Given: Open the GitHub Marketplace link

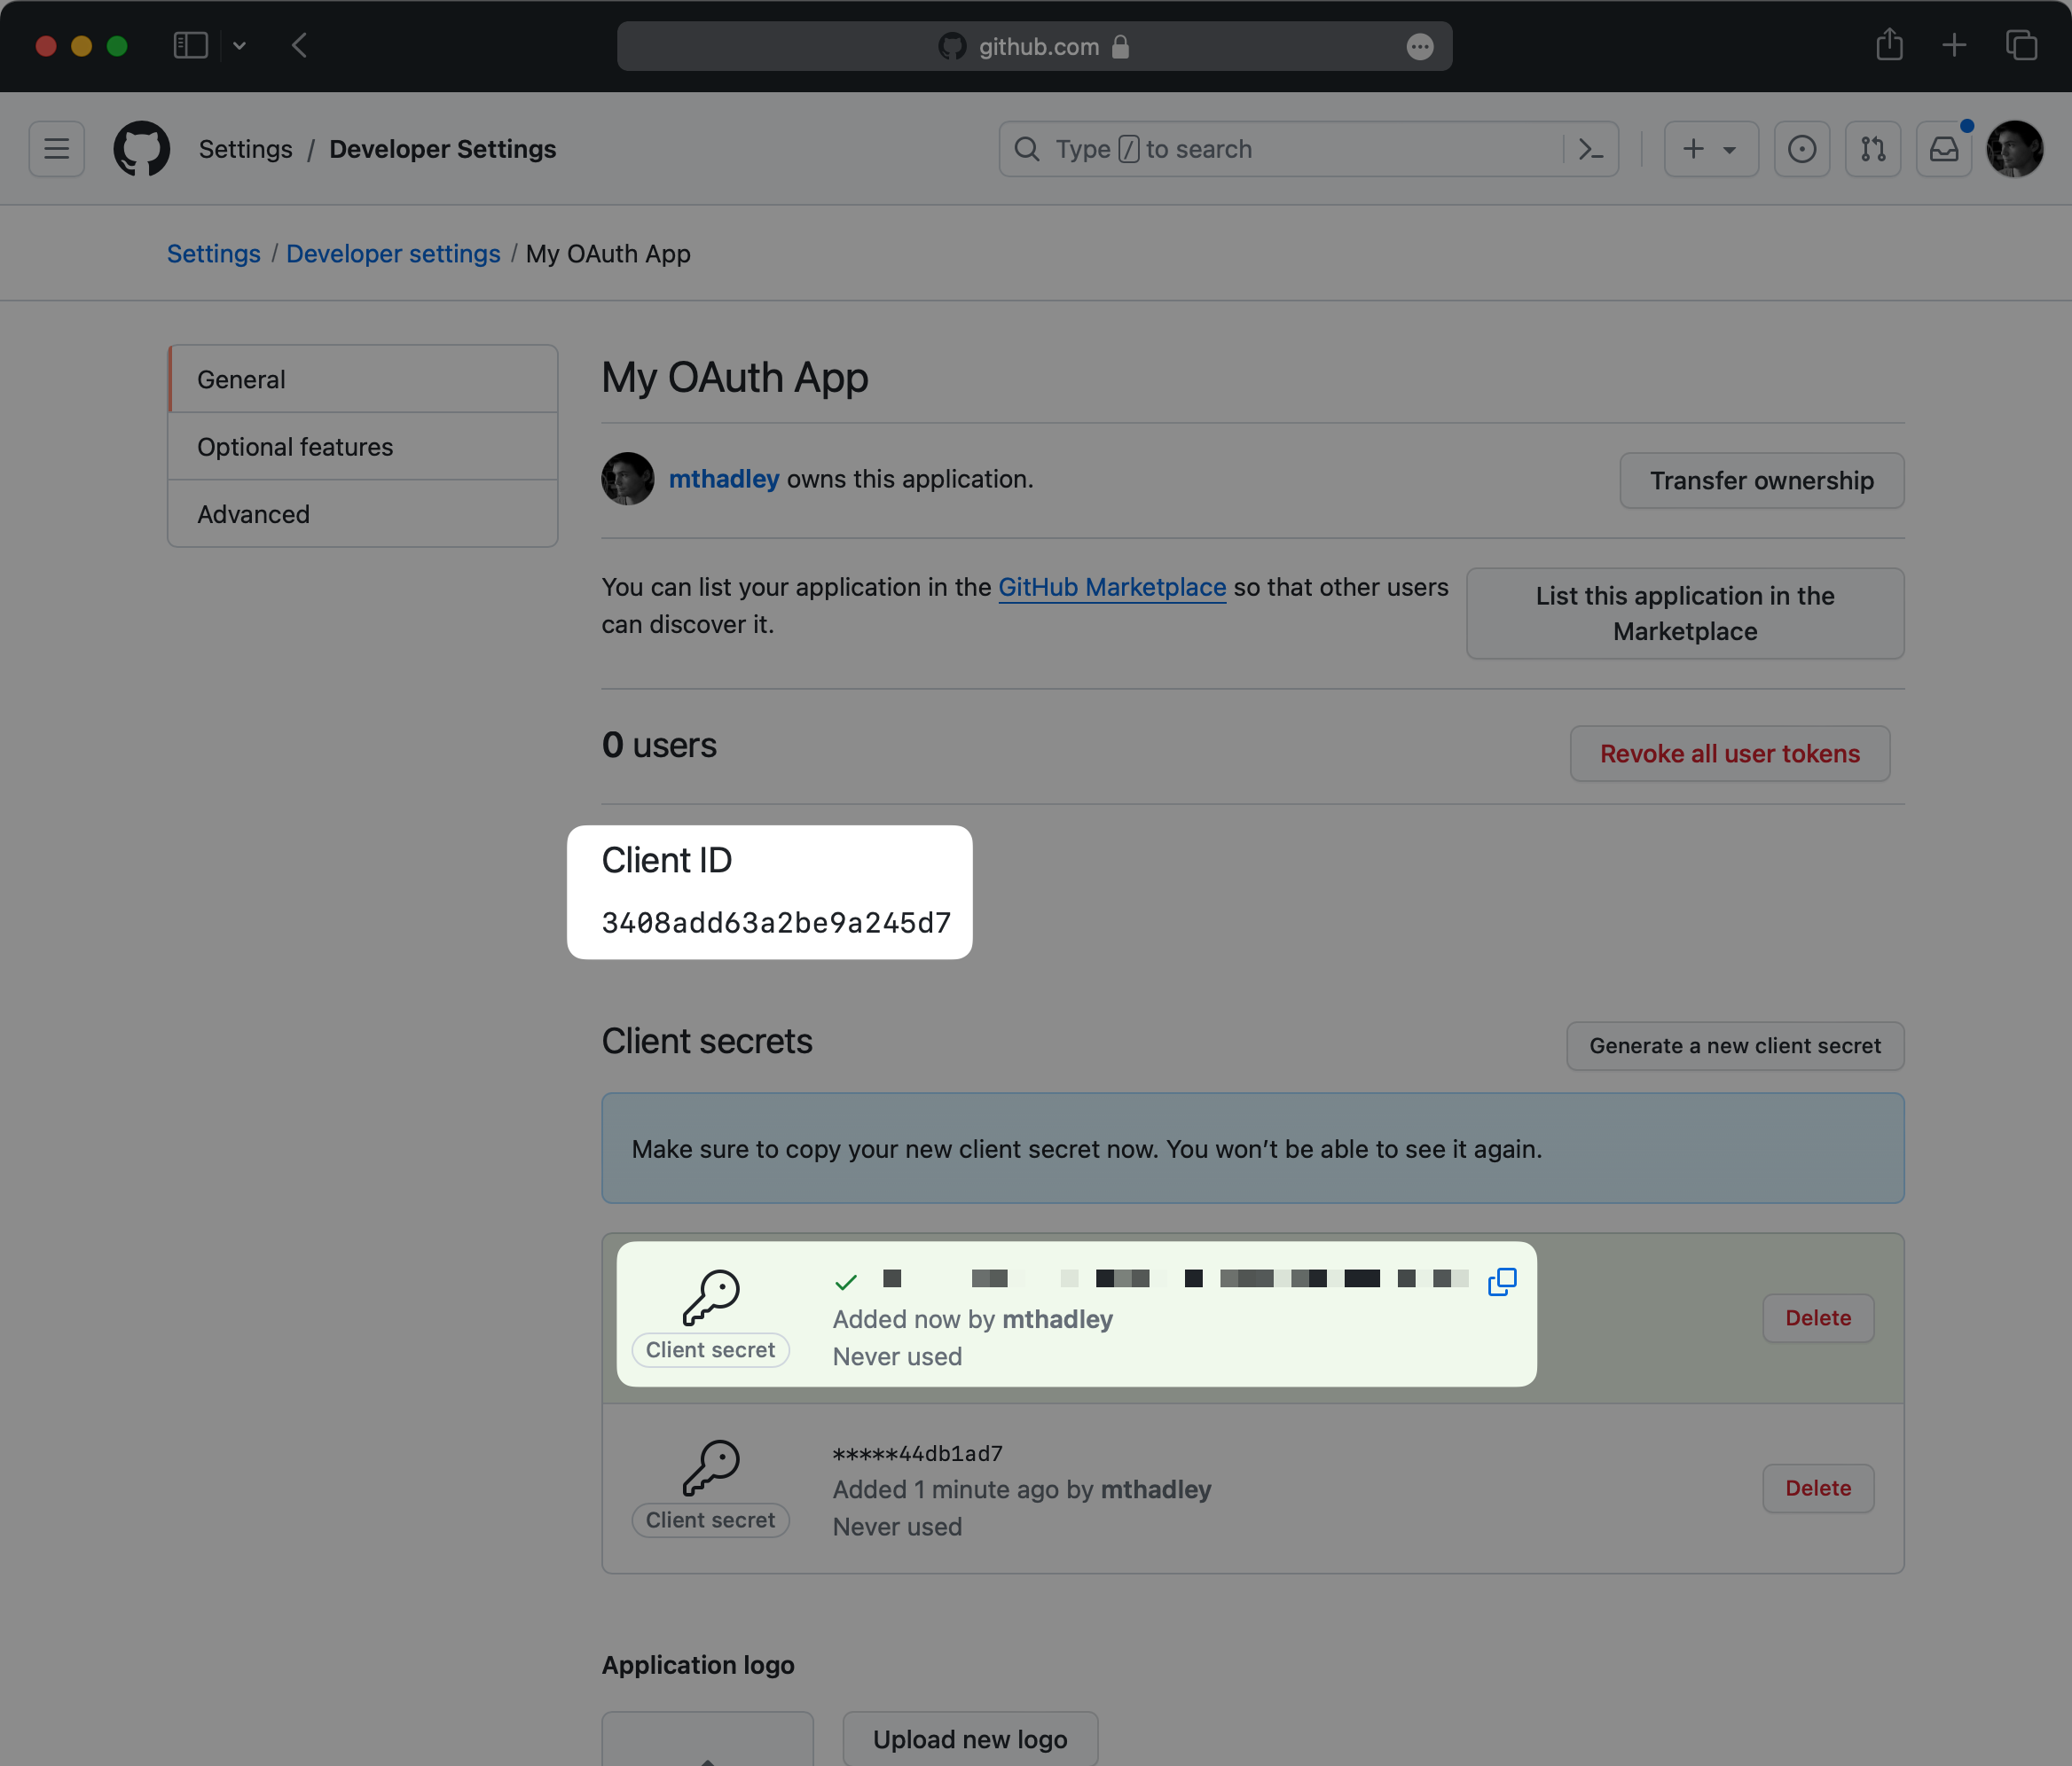Looking at the screenshot, I should pyautogui.click(x=1111, y=587).
